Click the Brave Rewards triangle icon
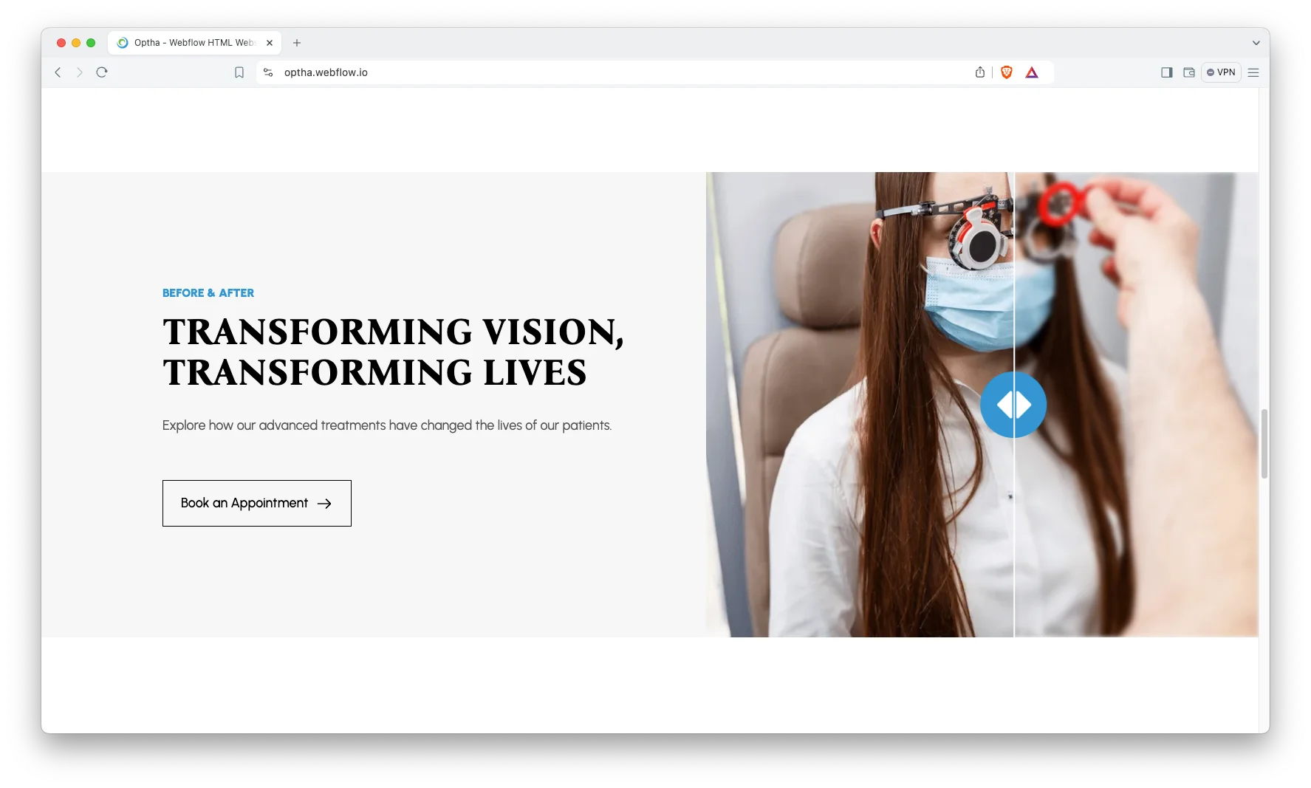Screen dimensions: 1311x788 point(1032,72)
